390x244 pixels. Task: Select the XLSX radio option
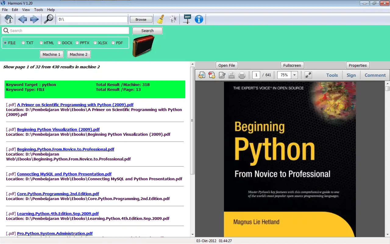[x=100, y=43]
